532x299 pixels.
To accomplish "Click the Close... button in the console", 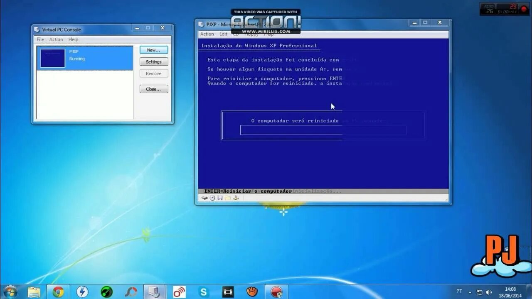I will 153,89.
